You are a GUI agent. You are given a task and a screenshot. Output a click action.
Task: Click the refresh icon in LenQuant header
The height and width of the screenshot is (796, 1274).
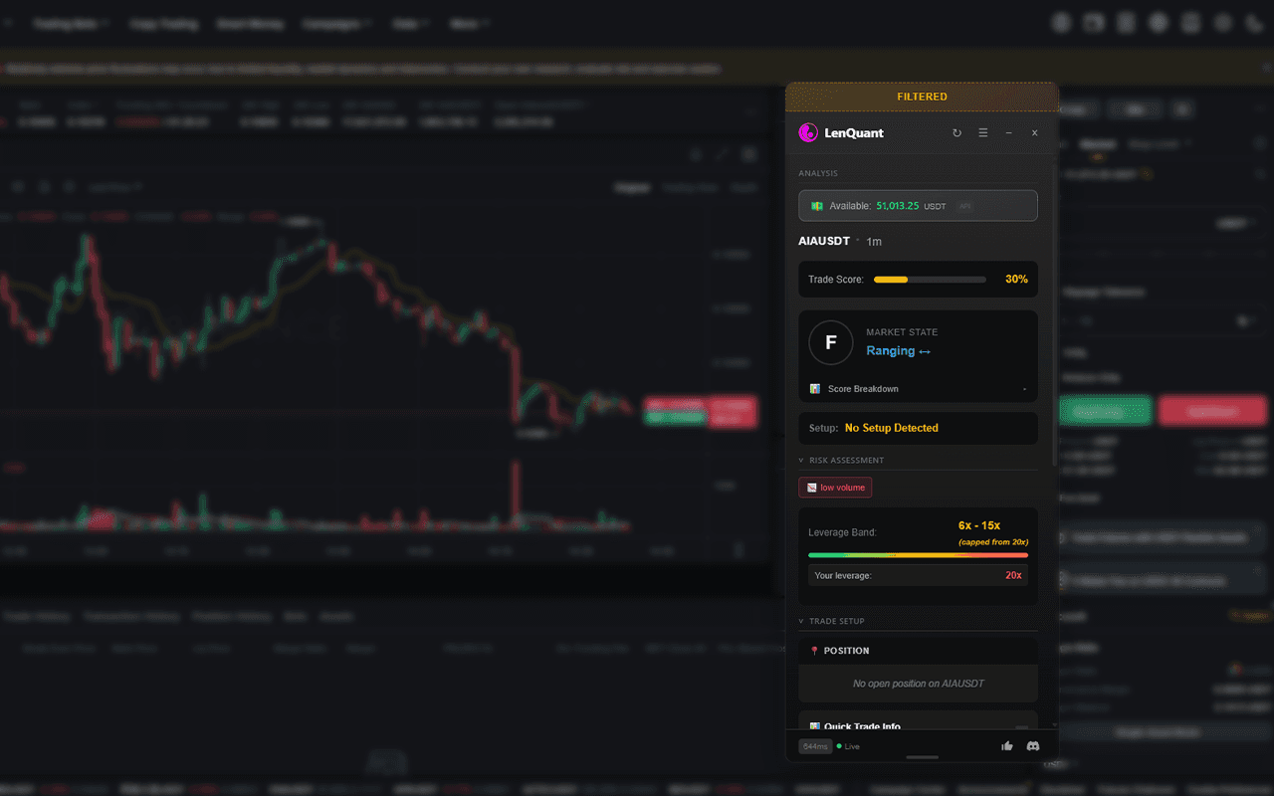coord(957,132)
